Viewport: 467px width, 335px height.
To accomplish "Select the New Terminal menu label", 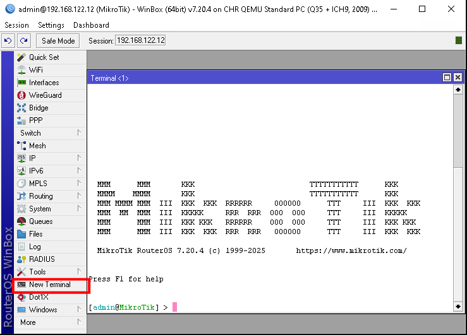I will click(50, 285).
